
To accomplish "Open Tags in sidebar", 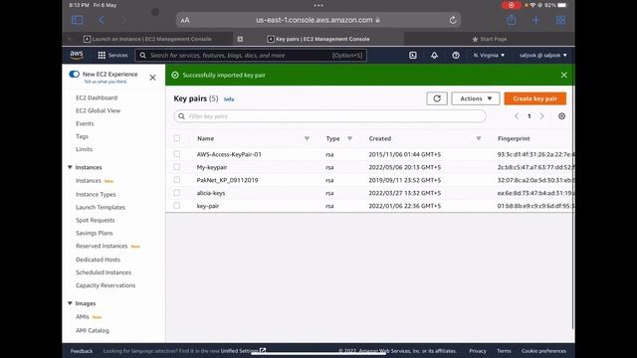I will click(x=82, y=136).
